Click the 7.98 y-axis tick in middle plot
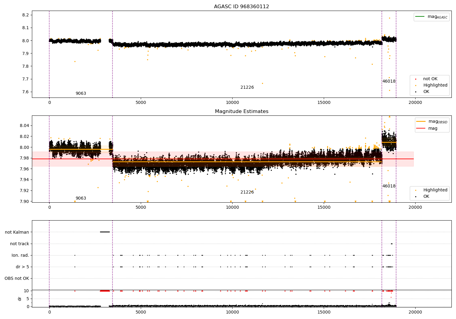Image resolution: width=456 pixels, height=319 pixels. point(24,158)
